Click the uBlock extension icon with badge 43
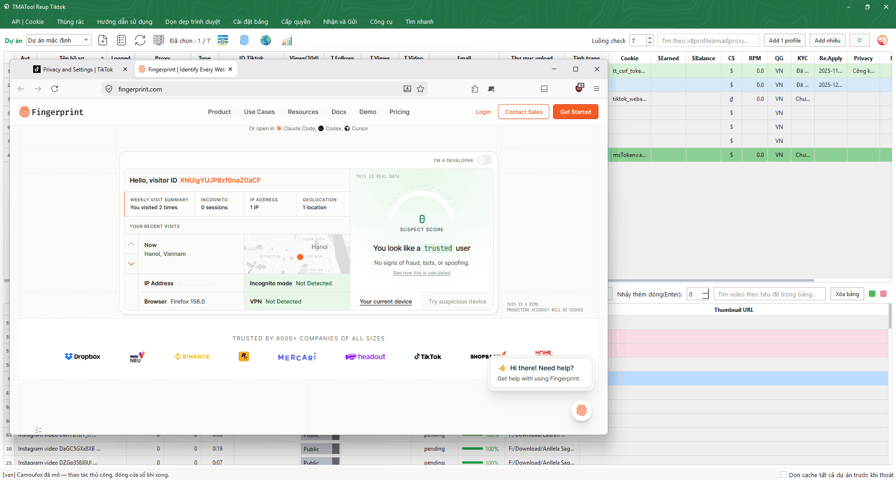 click(x=579, y=88)
